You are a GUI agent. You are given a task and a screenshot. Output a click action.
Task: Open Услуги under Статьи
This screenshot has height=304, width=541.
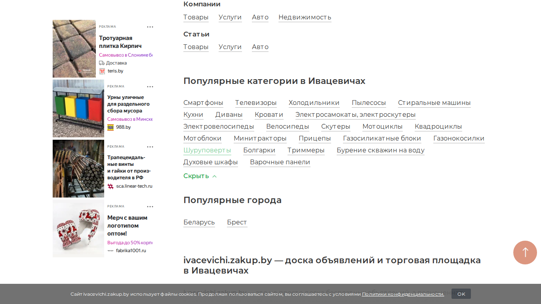230,47
